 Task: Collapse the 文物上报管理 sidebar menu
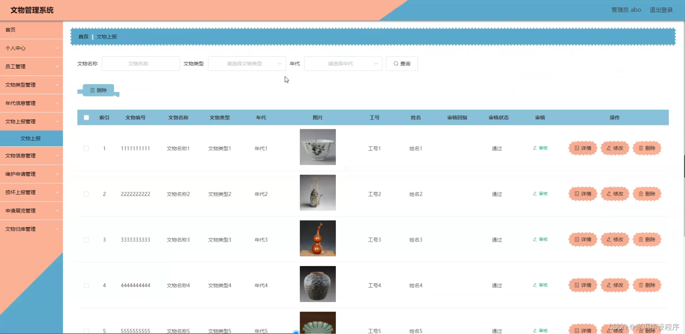[x=31, y=121]
